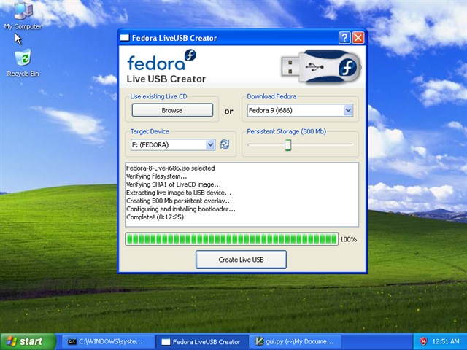This screenshot has width=467, height=350.
Task: Click the USB drive image in the header
Action: [321, 66]
